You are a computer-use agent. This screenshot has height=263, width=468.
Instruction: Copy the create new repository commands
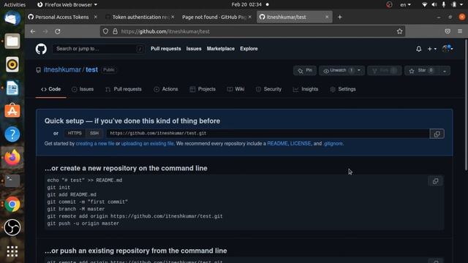pyautogui.click(x=436, y=181)
